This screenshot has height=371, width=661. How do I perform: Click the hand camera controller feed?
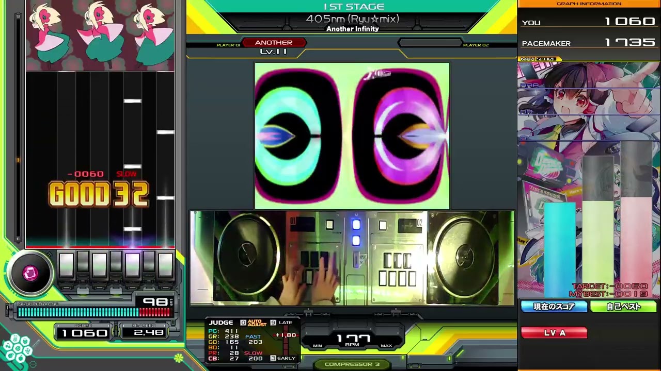click(352, 258)
